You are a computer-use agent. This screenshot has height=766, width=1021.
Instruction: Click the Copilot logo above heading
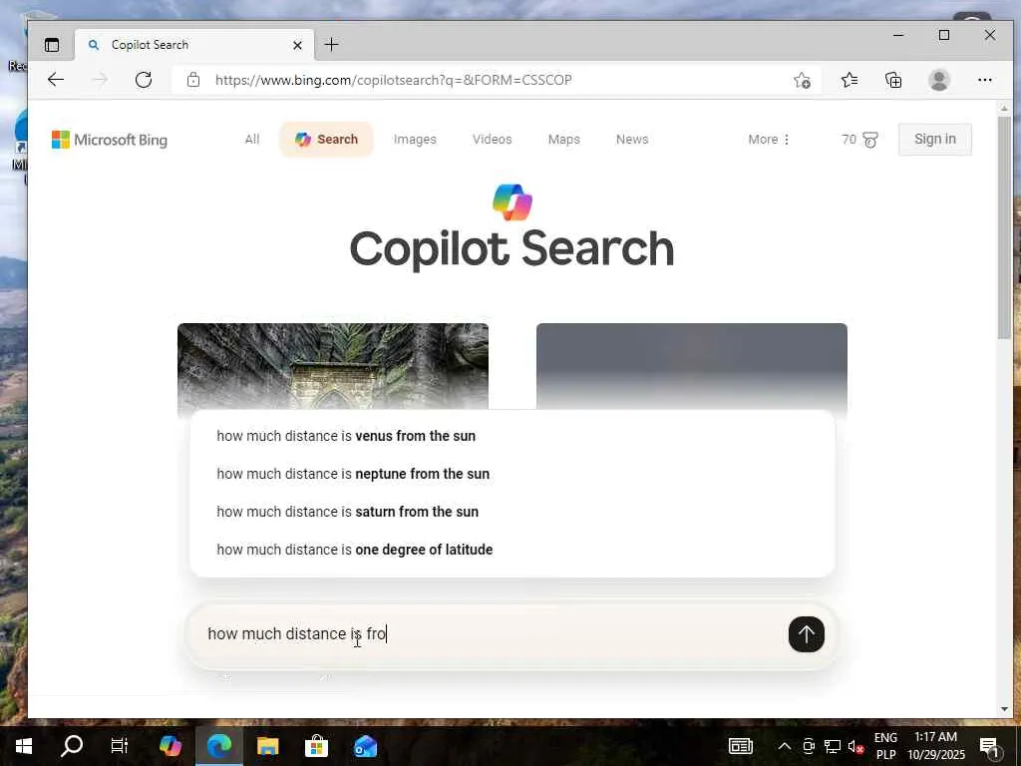511,202
